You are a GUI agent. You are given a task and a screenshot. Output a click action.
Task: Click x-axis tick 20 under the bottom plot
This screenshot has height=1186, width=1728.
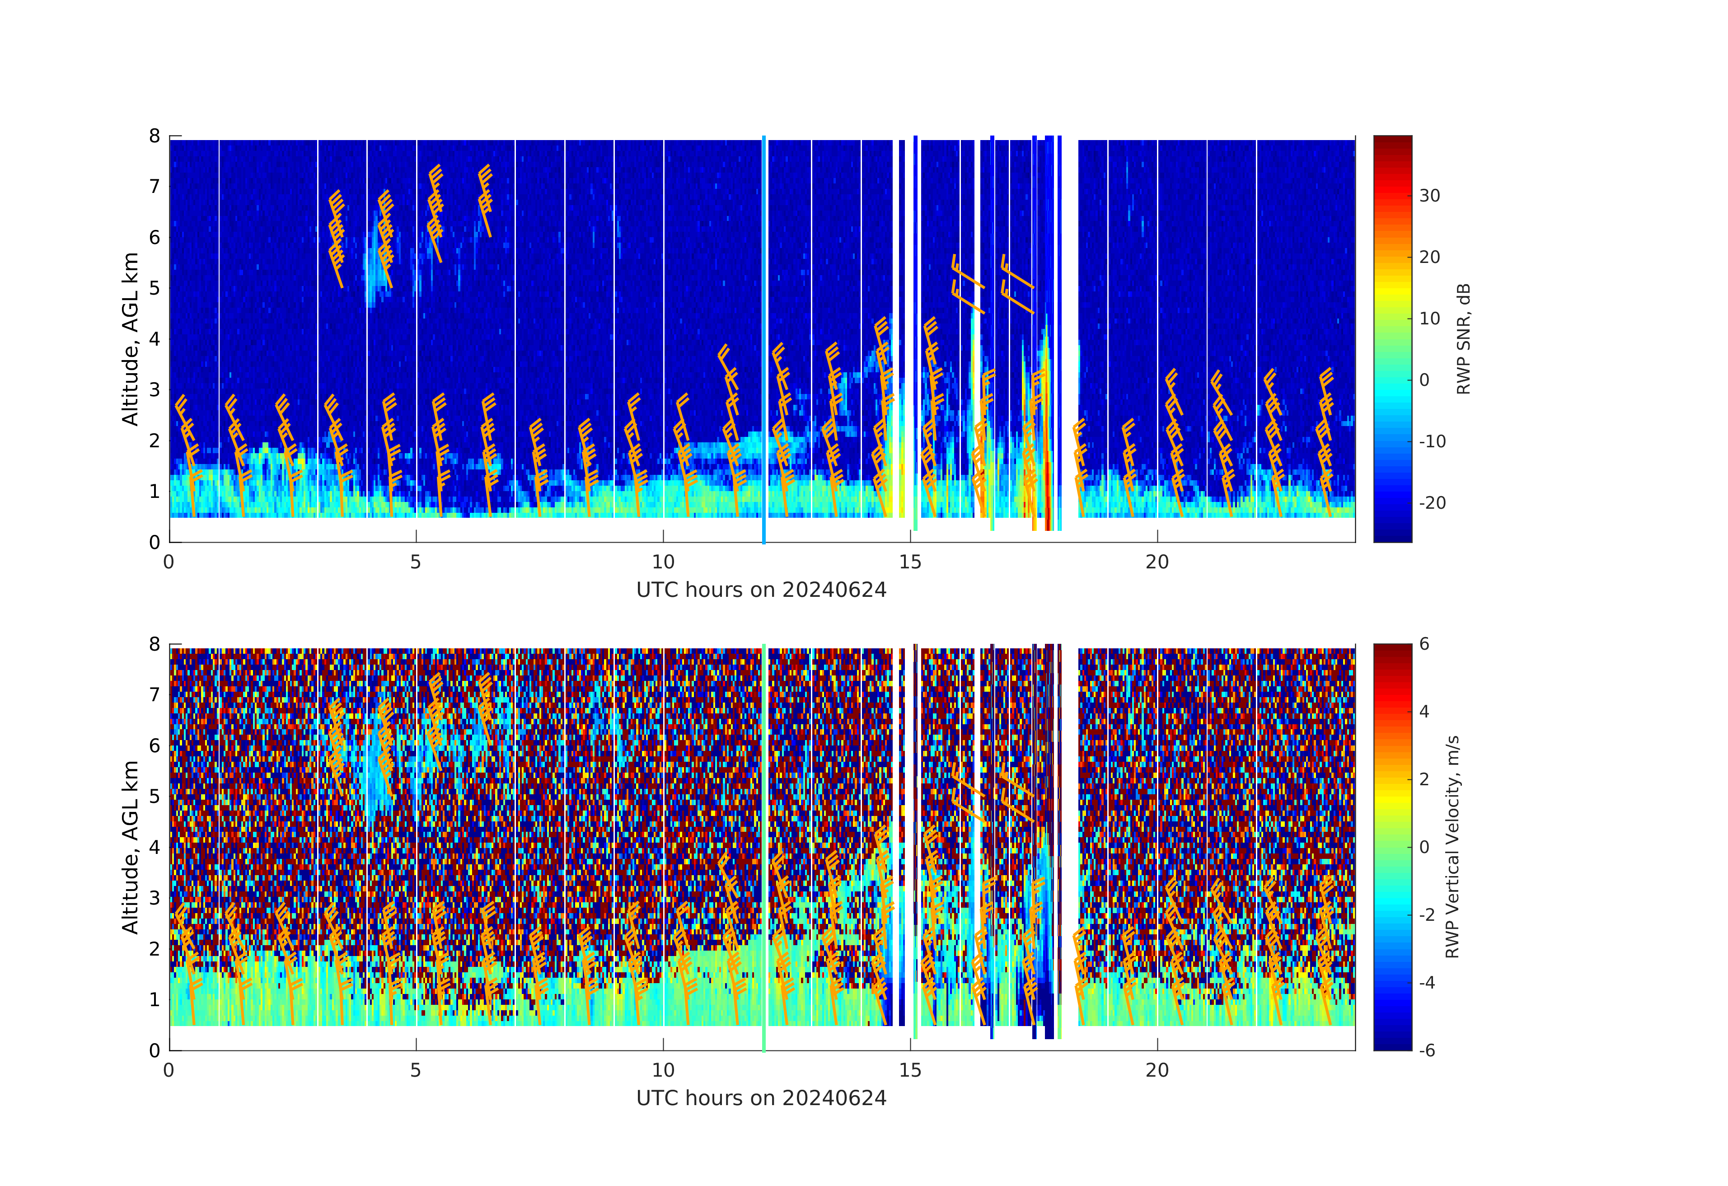pos(1157,1071)
